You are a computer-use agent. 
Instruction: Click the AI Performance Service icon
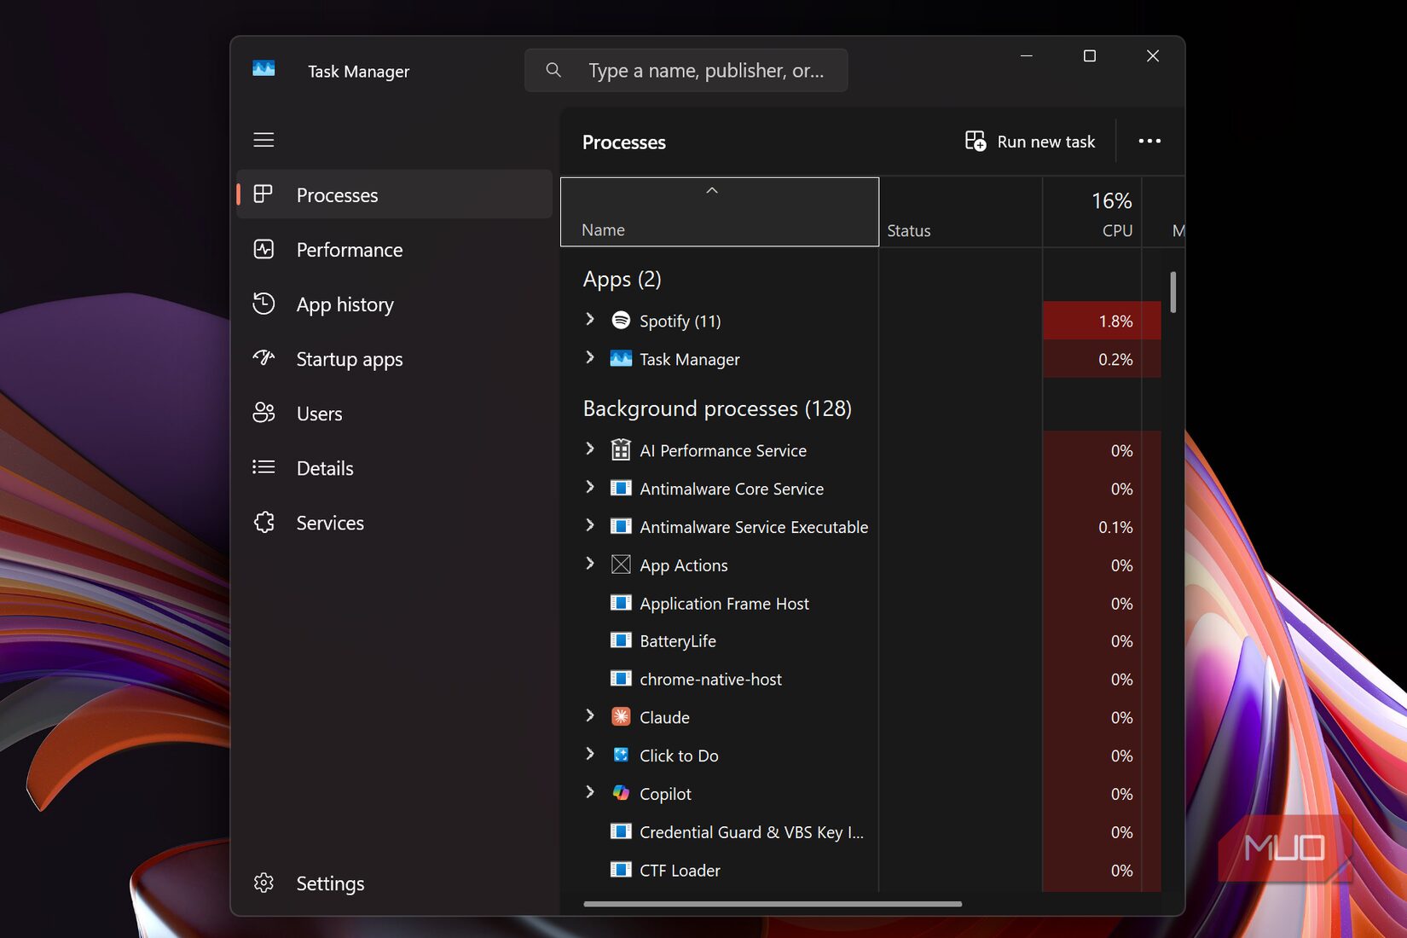(x=621, y=449)
